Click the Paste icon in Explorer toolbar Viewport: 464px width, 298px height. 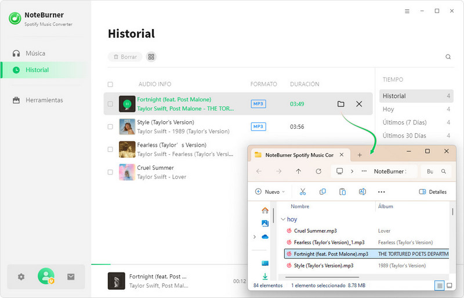(342, 192)
